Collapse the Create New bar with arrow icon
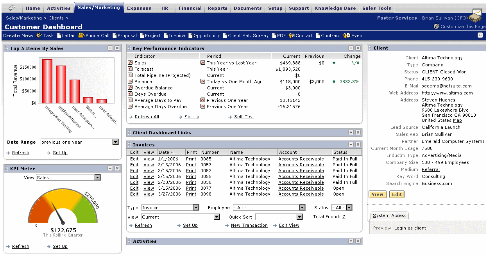Image resolution: width=487 pixels, height=258 pixels. point(480,35)
